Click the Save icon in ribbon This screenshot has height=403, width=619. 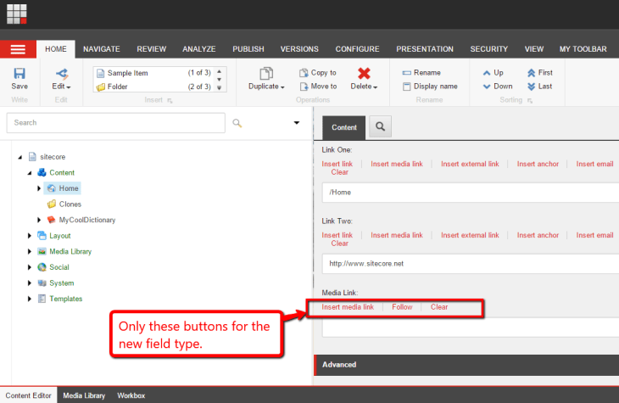[19, 74]
